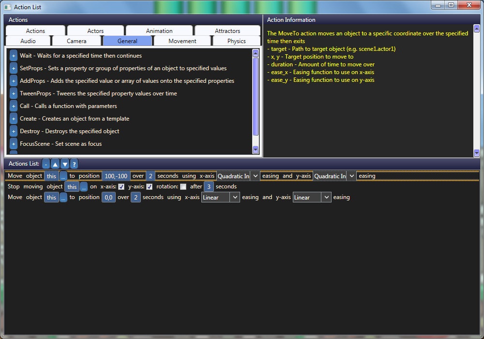This screenshot has width=484, height=339.
Task: Enable the rotation checkbox in Stop moving
Action: tap(182, 186)
